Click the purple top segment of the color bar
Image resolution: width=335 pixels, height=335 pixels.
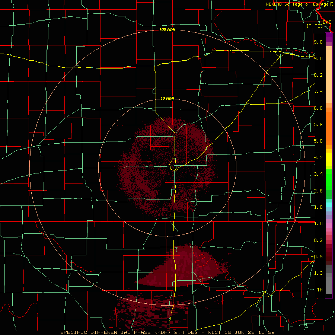point(329,37)
